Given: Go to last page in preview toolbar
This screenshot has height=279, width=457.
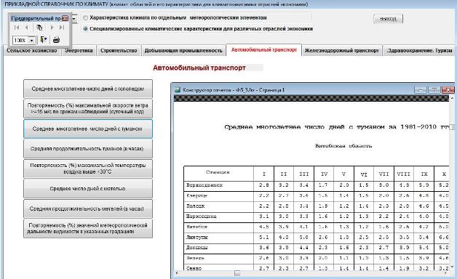Looking at the screenshot, I should [x=62, y=28].
